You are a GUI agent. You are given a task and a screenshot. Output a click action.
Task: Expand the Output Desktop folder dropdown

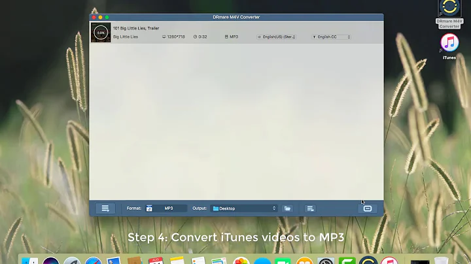(244, 208)
